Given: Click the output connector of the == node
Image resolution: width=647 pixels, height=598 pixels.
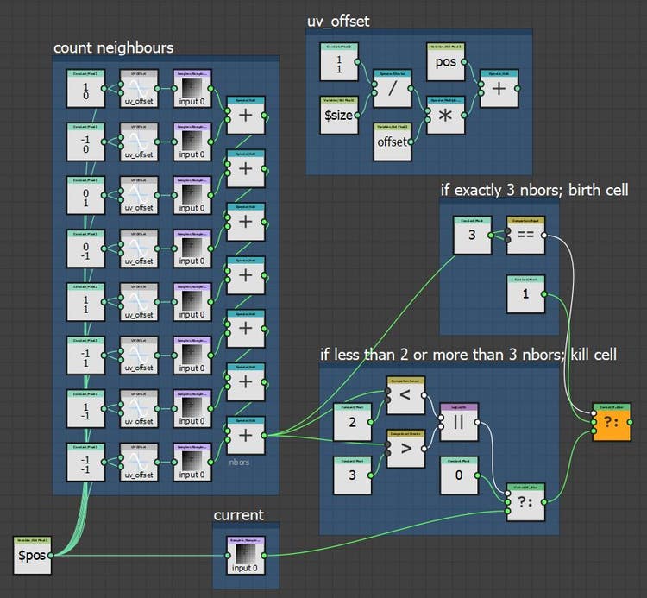Looking at the screenshot, I should [x=544, y=236].
